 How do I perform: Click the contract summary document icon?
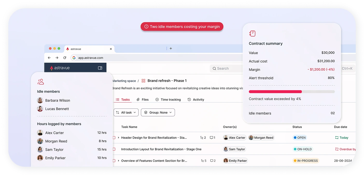(252, 33)
